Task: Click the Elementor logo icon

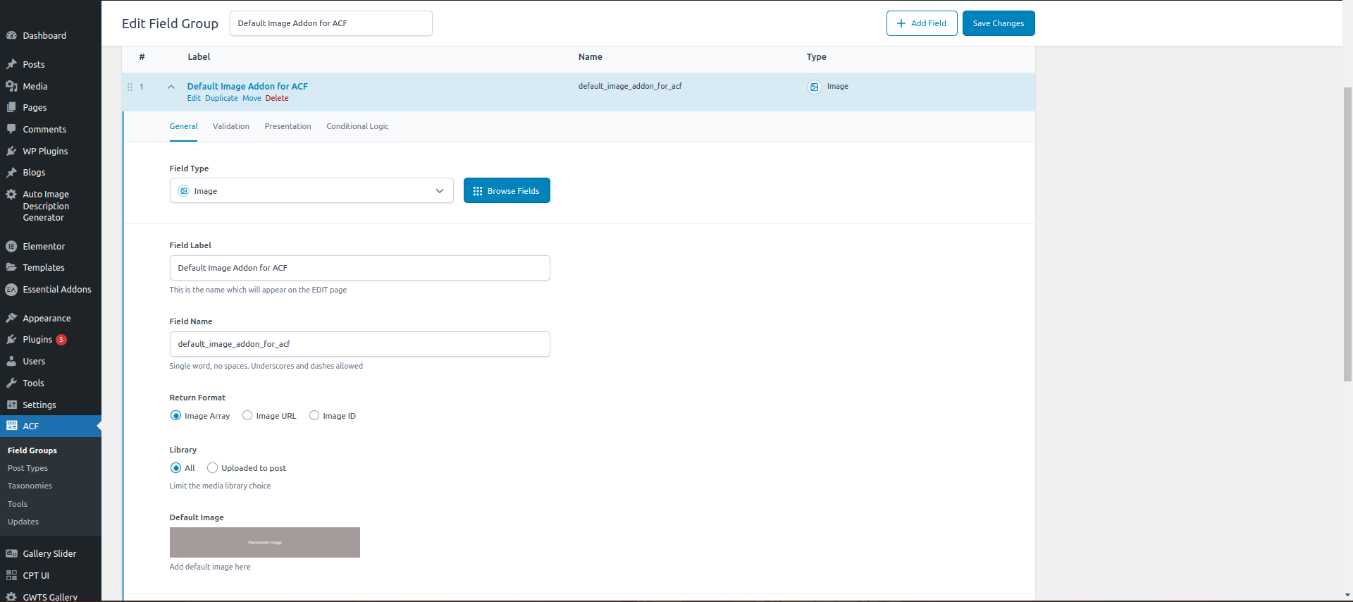Action: tap(11, 246)
